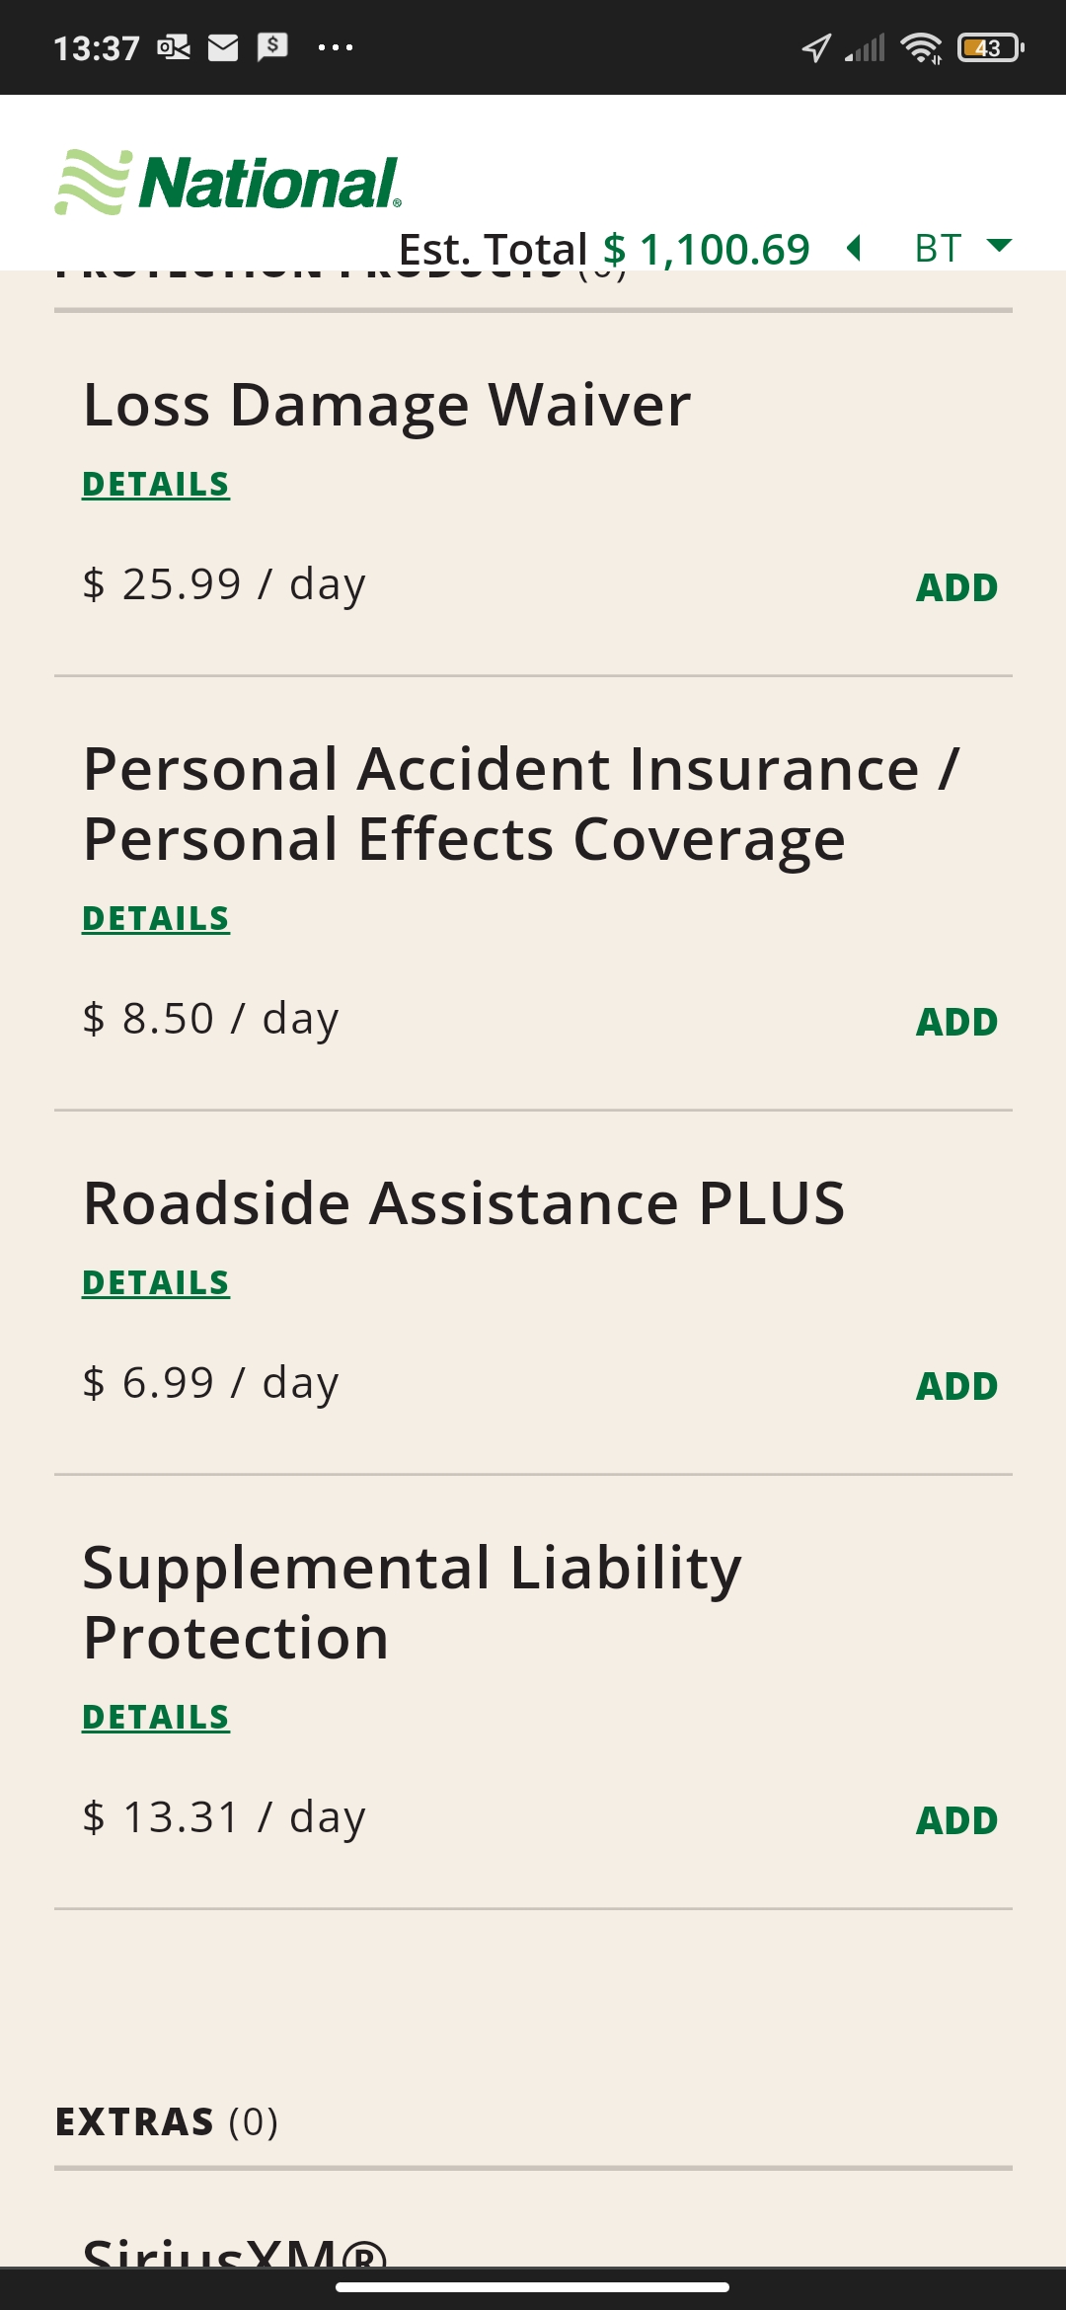This screenshot has width=1066, height=2310.
Task: Open Supplemental Liability Protection details
Action: 156,1718
